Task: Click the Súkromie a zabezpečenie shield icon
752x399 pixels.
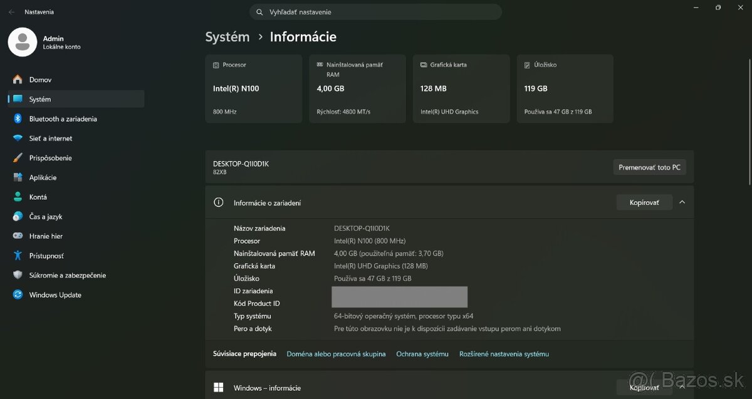Action: 18,275
